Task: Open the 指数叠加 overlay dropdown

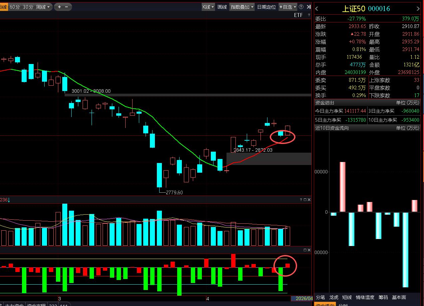Action: click(242, 7)
